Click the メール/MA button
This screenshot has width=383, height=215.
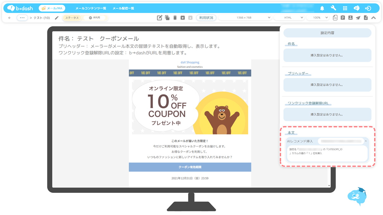click(x=52, y=8)
